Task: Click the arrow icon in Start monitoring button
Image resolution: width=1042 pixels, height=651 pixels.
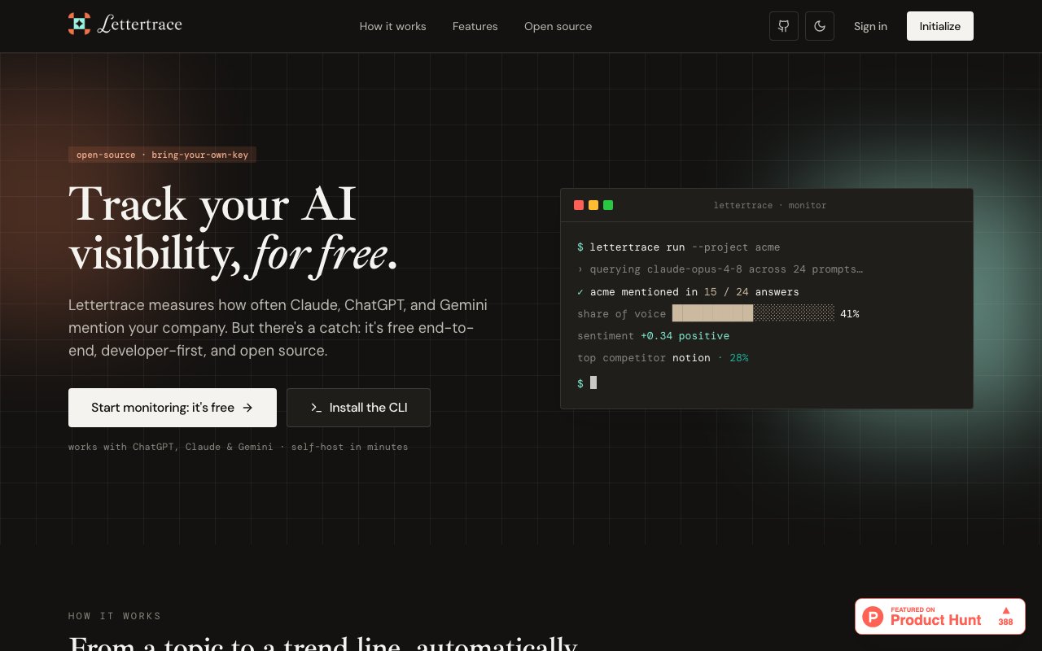Action: tap(247, 408)
